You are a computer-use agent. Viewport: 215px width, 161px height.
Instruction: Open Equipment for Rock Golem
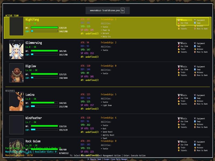pos(200,142)
